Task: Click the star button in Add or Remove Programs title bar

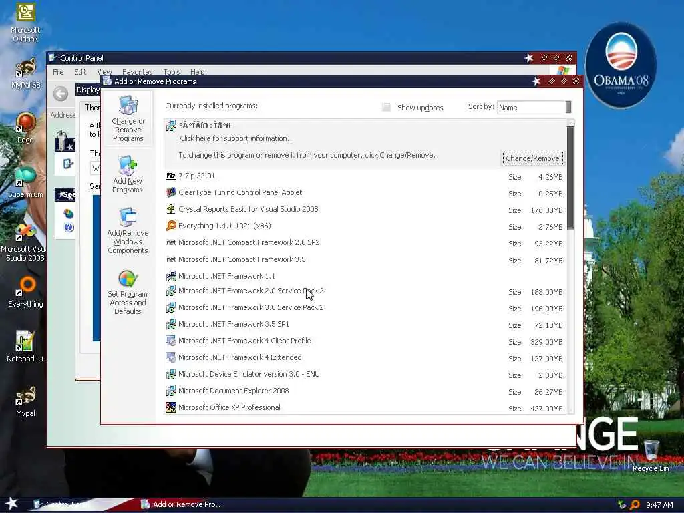Action: click(x=536, y=81)
